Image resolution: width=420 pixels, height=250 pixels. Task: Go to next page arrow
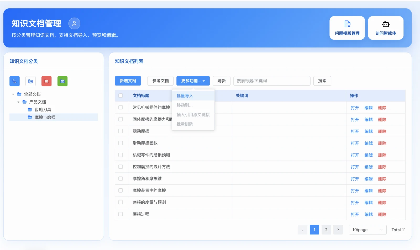pyautogui.click(x=338, y=230)
